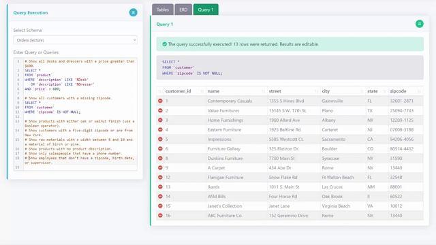Delete row for Contemporary Casuals

(160, 101)
